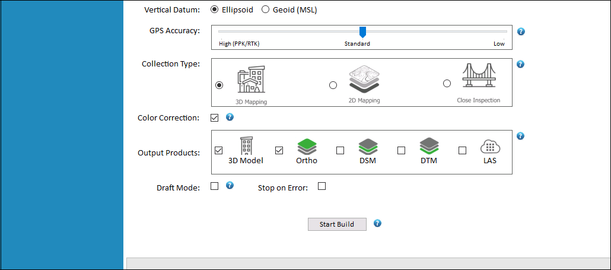This screenshot has height=270, width=611.
Task: Enable Stop on Error checkbox
Action: pos(322,186)
